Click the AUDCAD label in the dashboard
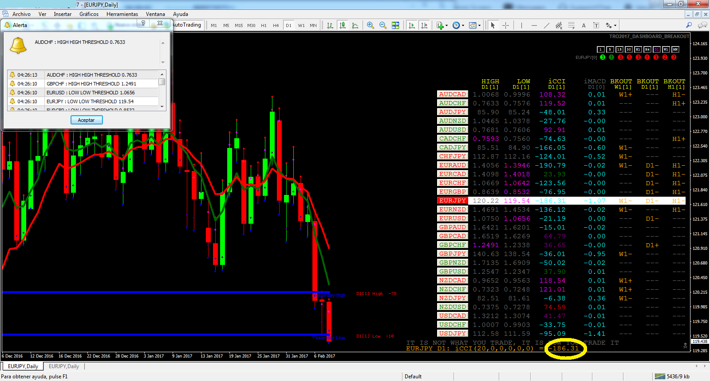710x381 pixels. click(x=453, y=94)
